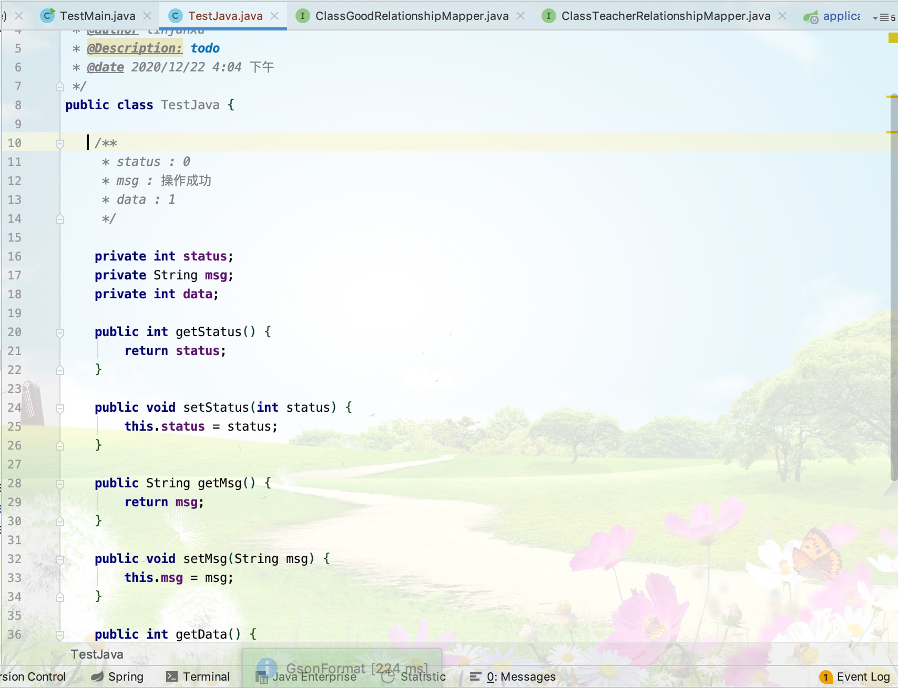The height and width of the screenshot is (688, 898).
Task: Click the vertical editor scrollbar thumb
Action: coord(894,288)
